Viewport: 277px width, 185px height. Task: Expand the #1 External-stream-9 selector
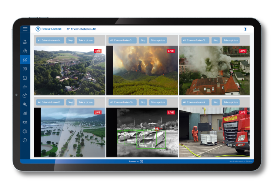click(x=50, y=40)
